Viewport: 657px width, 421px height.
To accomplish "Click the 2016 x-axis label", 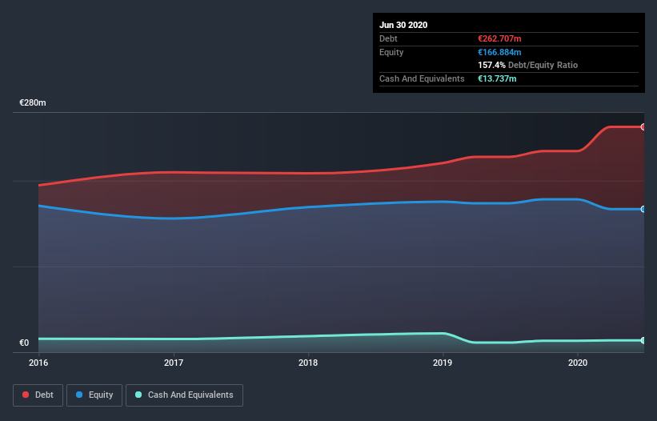I will 38,363.
